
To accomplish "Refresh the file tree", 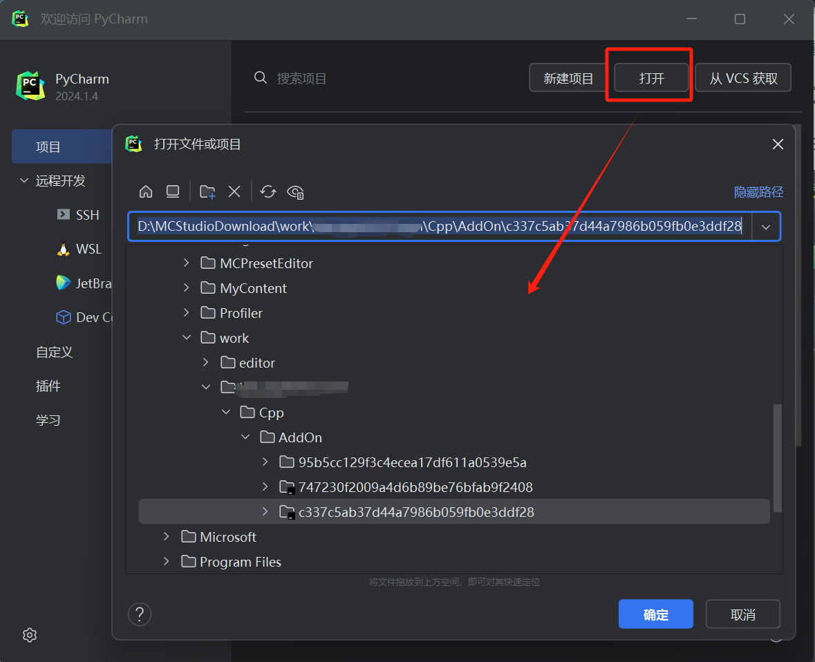I will click(x=268, y=191).
